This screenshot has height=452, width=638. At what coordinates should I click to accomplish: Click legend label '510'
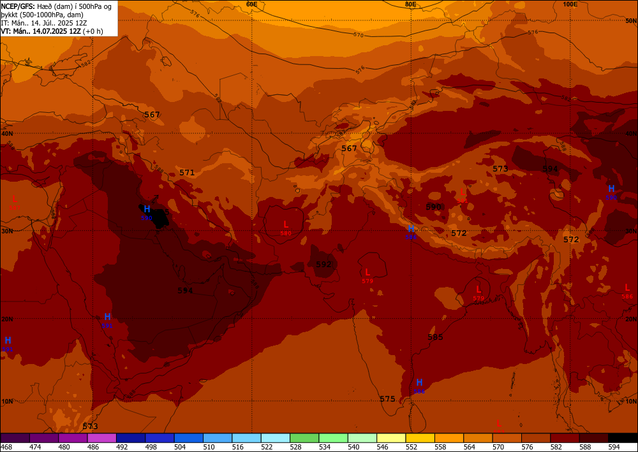coord(209,447)
